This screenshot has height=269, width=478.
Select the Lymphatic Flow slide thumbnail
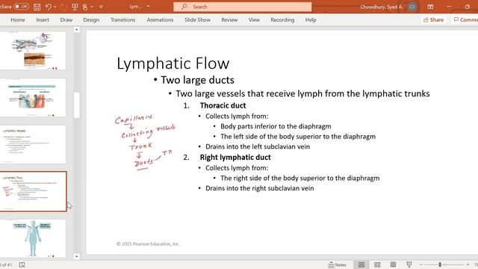33,191
